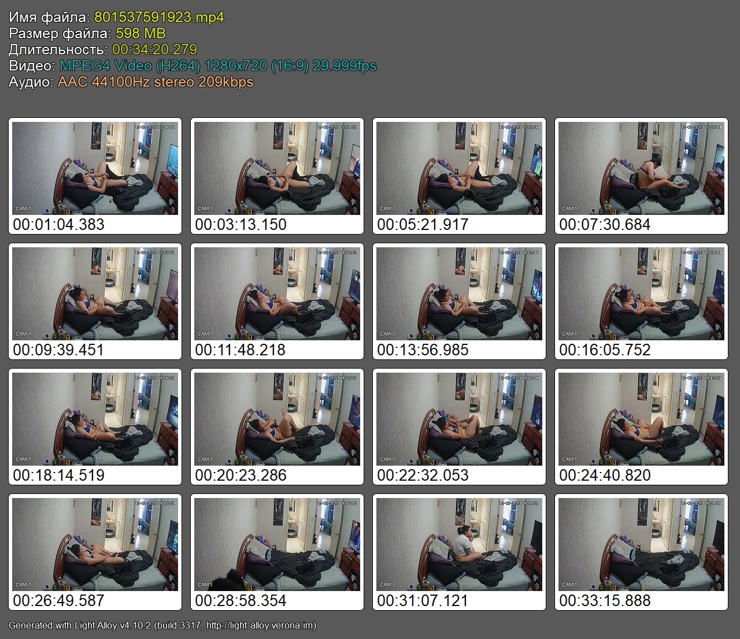Screen dimensions: 740x639
Task: Open the light-alloy.verona.im link
Action: click(x=260, y=625)
